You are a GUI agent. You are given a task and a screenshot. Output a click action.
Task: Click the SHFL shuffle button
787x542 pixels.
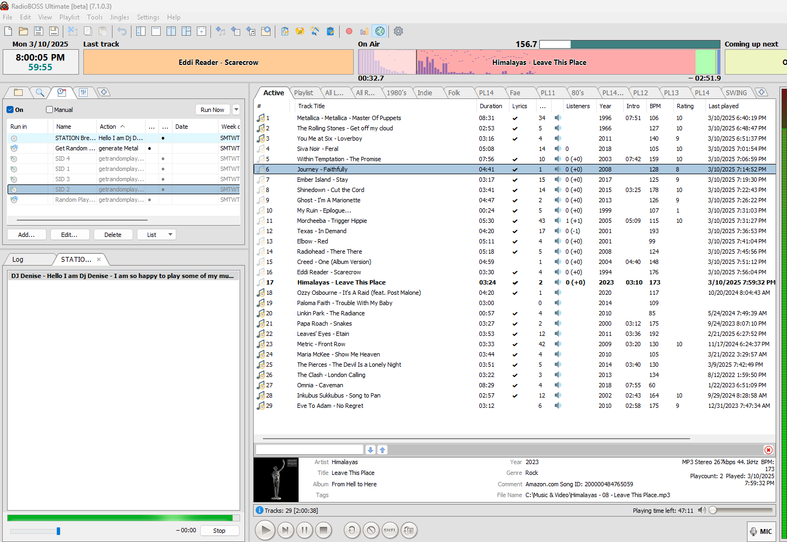click(389, 531)
